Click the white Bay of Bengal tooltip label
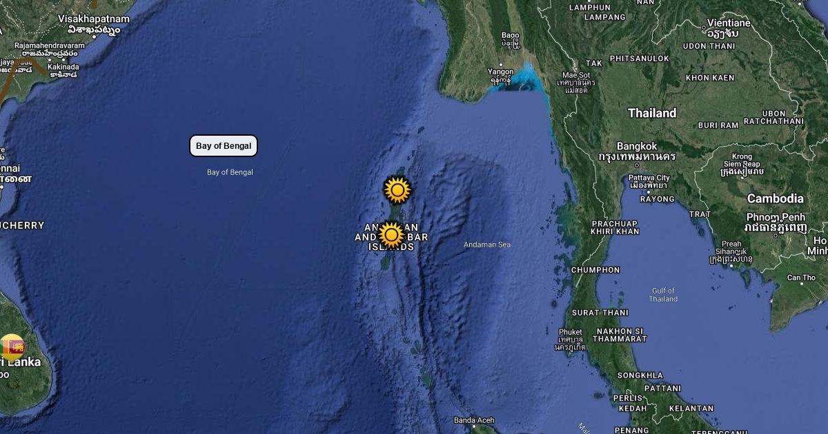The image size is (828, 434). (x=224, y=146)
